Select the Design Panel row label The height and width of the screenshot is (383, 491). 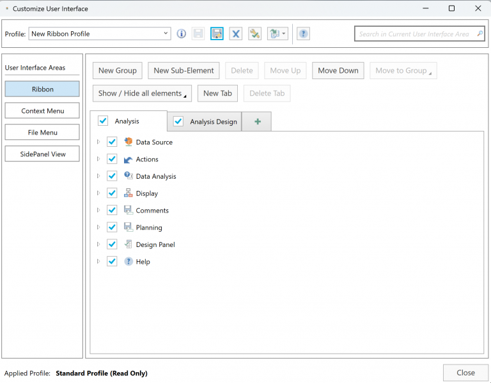[x=155, y=244]
